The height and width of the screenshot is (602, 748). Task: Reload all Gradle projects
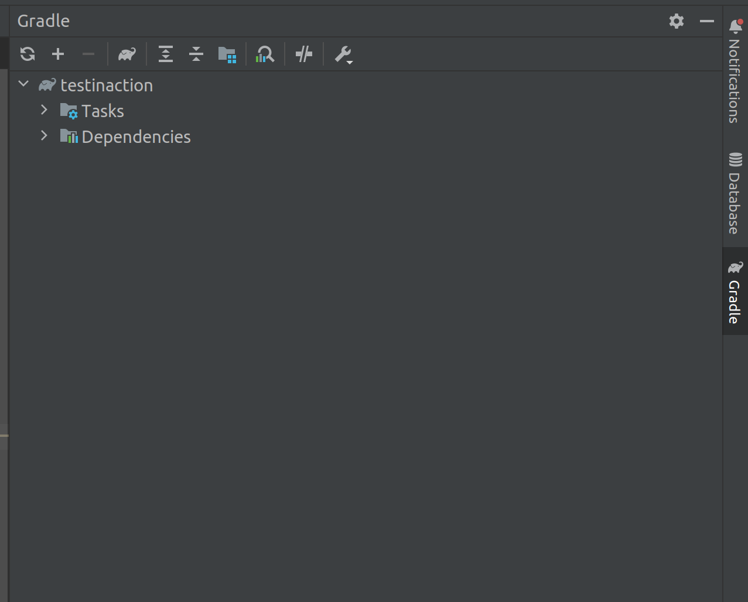tap(28, 54)
